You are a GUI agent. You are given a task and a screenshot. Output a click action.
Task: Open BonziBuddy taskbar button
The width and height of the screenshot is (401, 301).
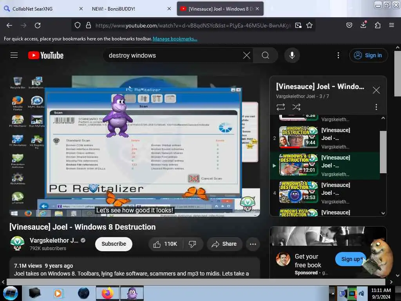[x=132, y=293]
